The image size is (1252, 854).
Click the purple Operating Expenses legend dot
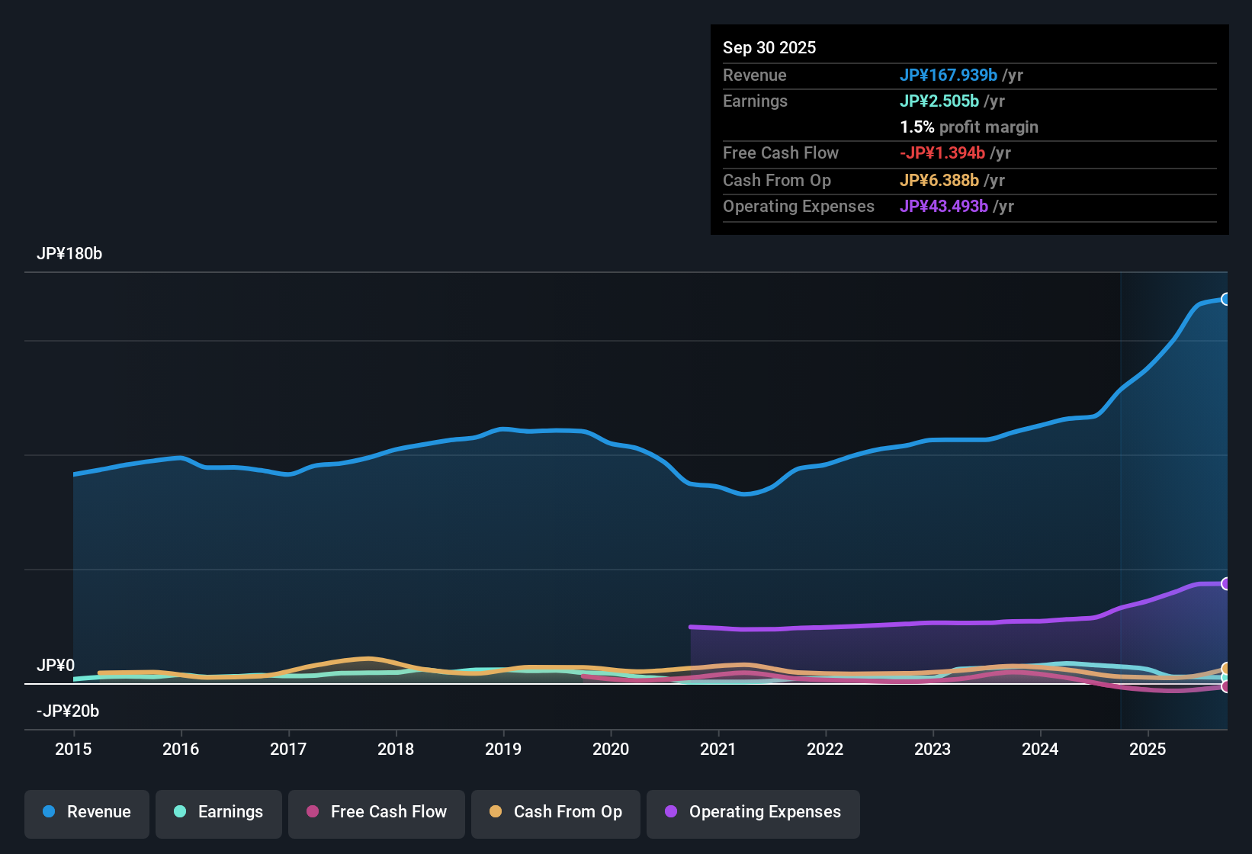point(671,812)
